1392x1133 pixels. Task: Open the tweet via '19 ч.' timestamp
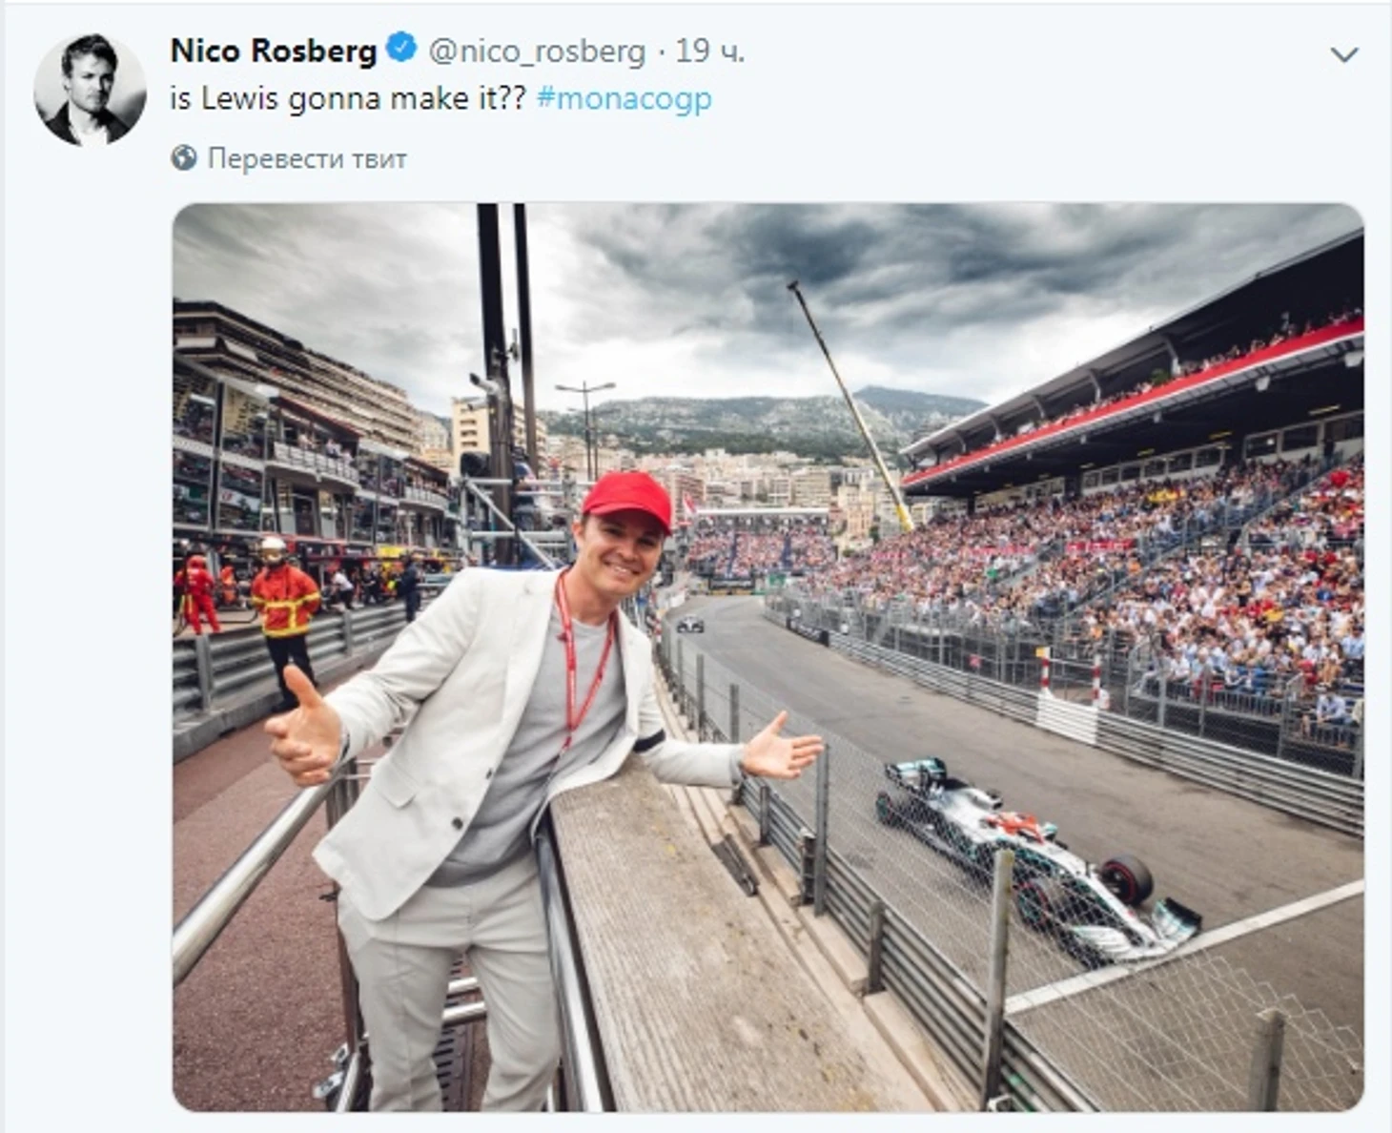click(x=710, y=51)
